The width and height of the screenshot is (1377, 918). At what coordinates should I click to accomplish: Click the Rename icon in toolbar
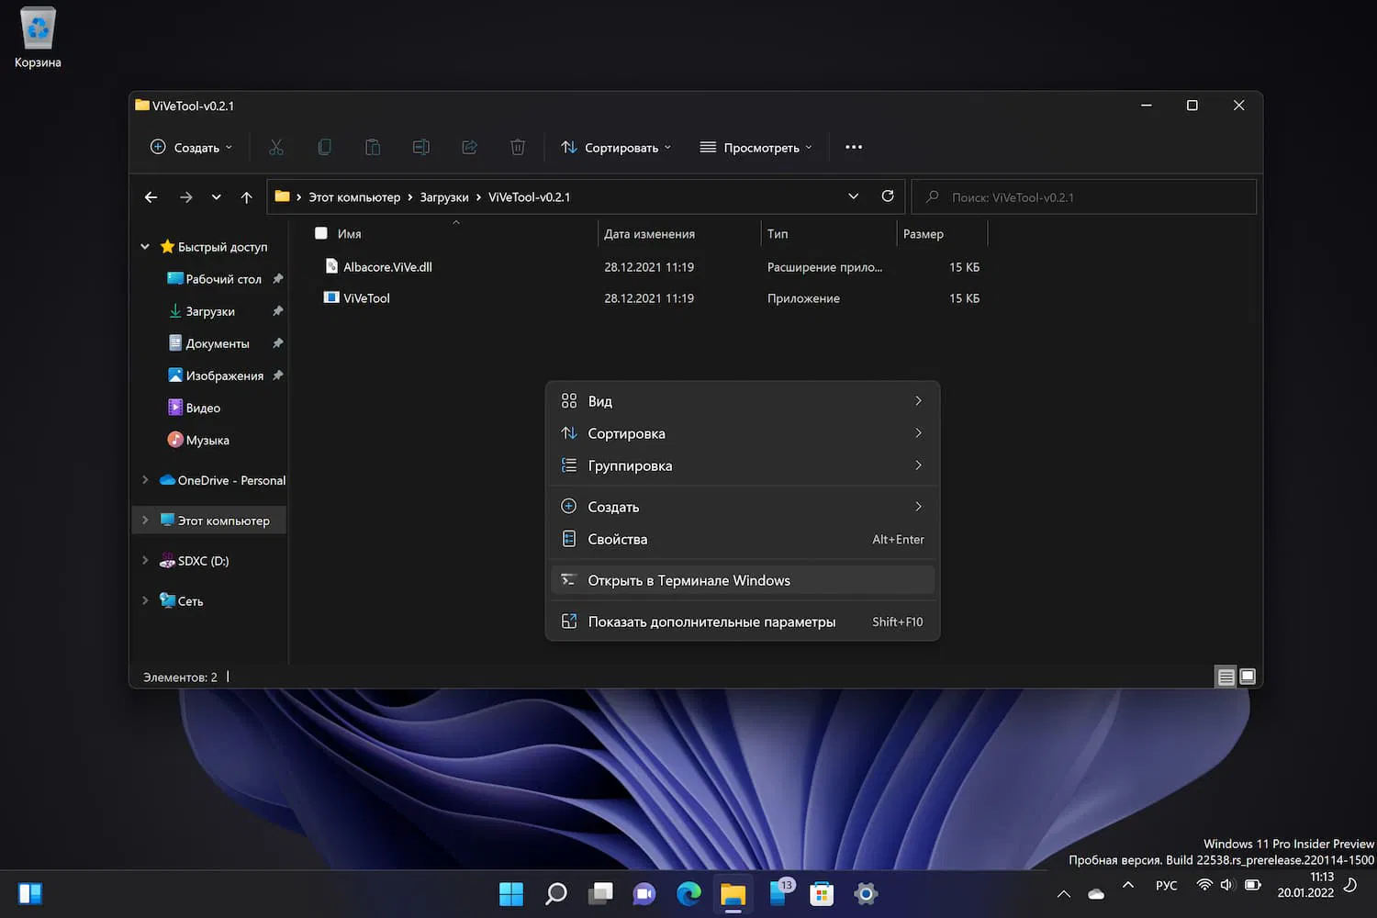click(420, 147)
